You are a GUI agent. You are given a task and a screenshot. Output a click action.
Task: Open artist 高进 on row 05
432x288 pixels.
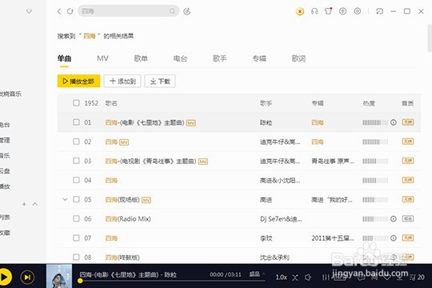[266, 199]
